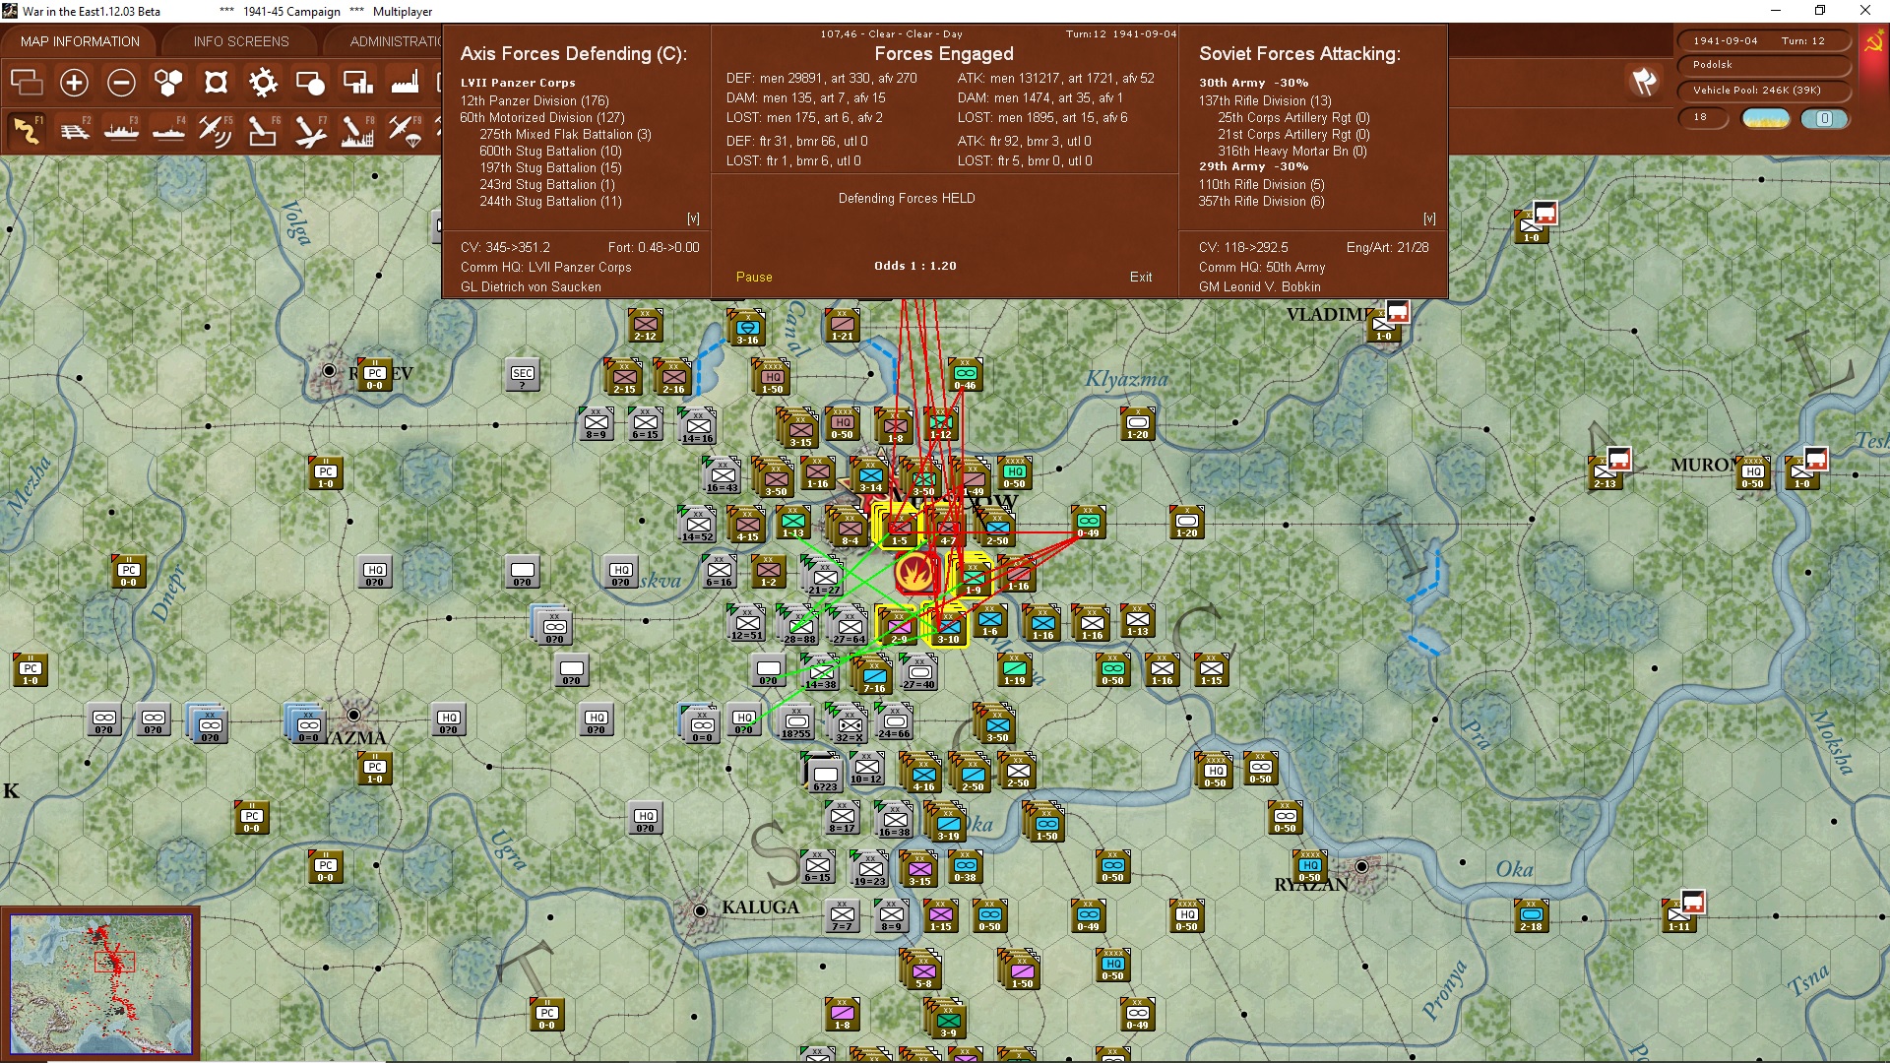Click the battle explosion marker on map
The image size is (1890, 1063).
coord(915,572)
